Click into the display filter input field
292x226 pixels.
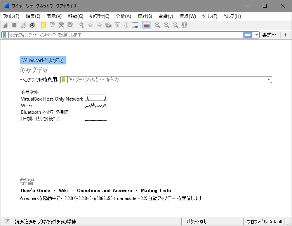coord(125,35)
